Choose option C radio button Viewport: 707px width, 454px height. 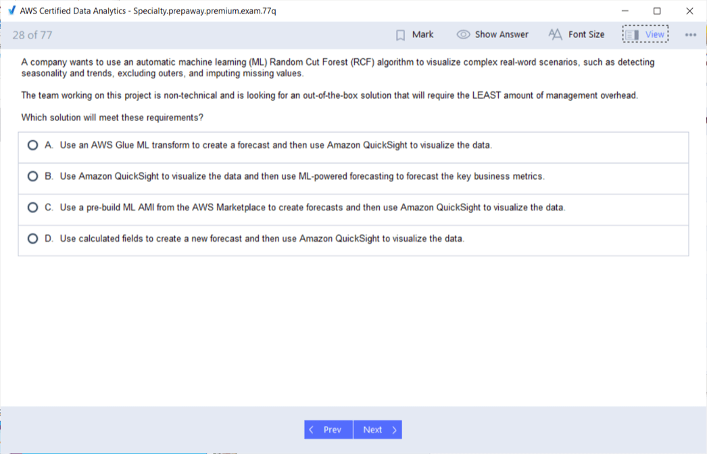pyautogui.click(x=32, y=207)
